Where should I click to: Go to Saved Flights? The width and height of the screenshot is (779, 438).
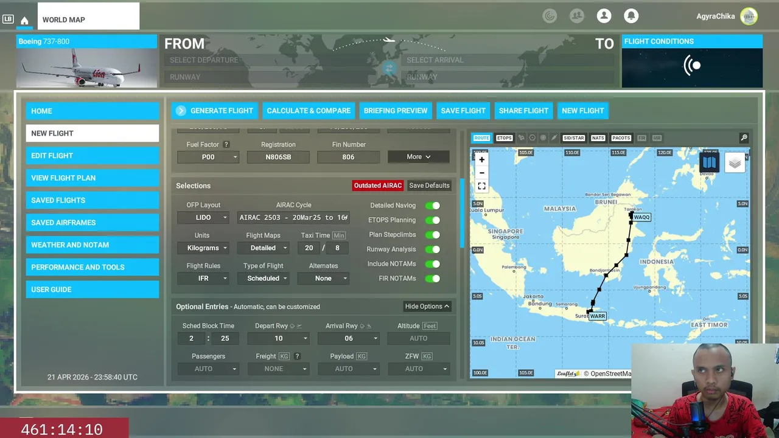click(x=93, y=200)
